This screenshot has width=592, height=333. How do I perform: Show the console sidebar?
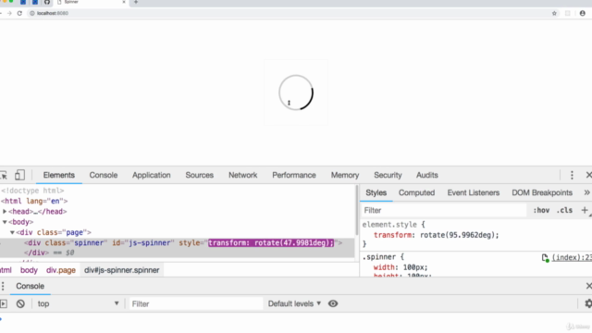4,304
